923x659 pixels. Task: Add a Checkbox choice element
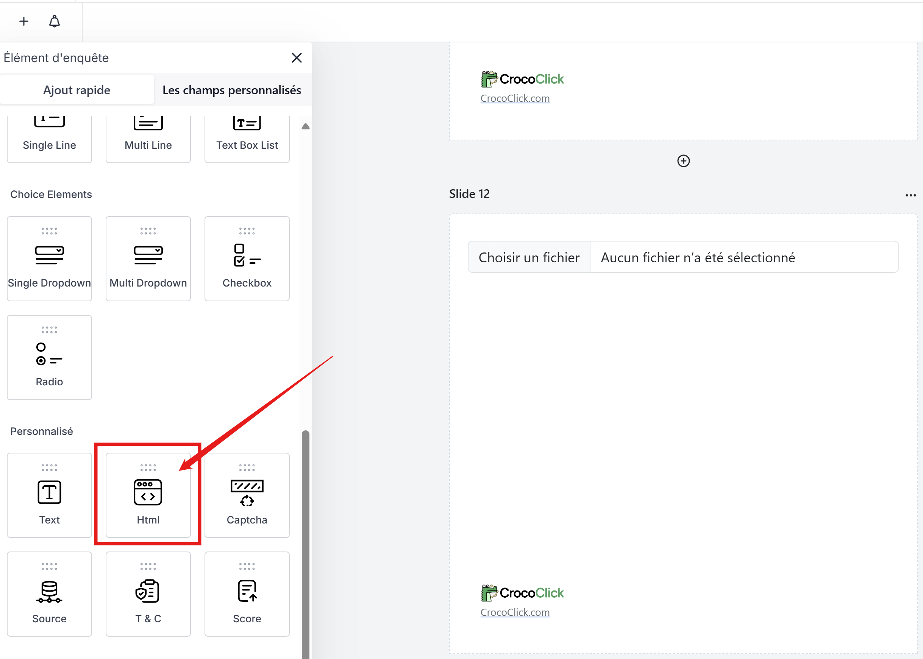247,259
